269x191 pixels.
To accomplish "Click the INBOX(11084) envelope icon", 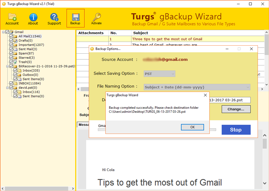I will click(x=15, y=83).
